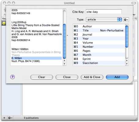
Task: Click the highlighted E. Witten line
Action: tap(37, 58)
